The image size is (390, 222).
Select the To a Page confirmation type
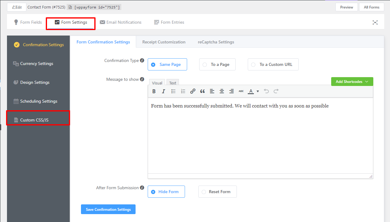[x=217, y=64]
